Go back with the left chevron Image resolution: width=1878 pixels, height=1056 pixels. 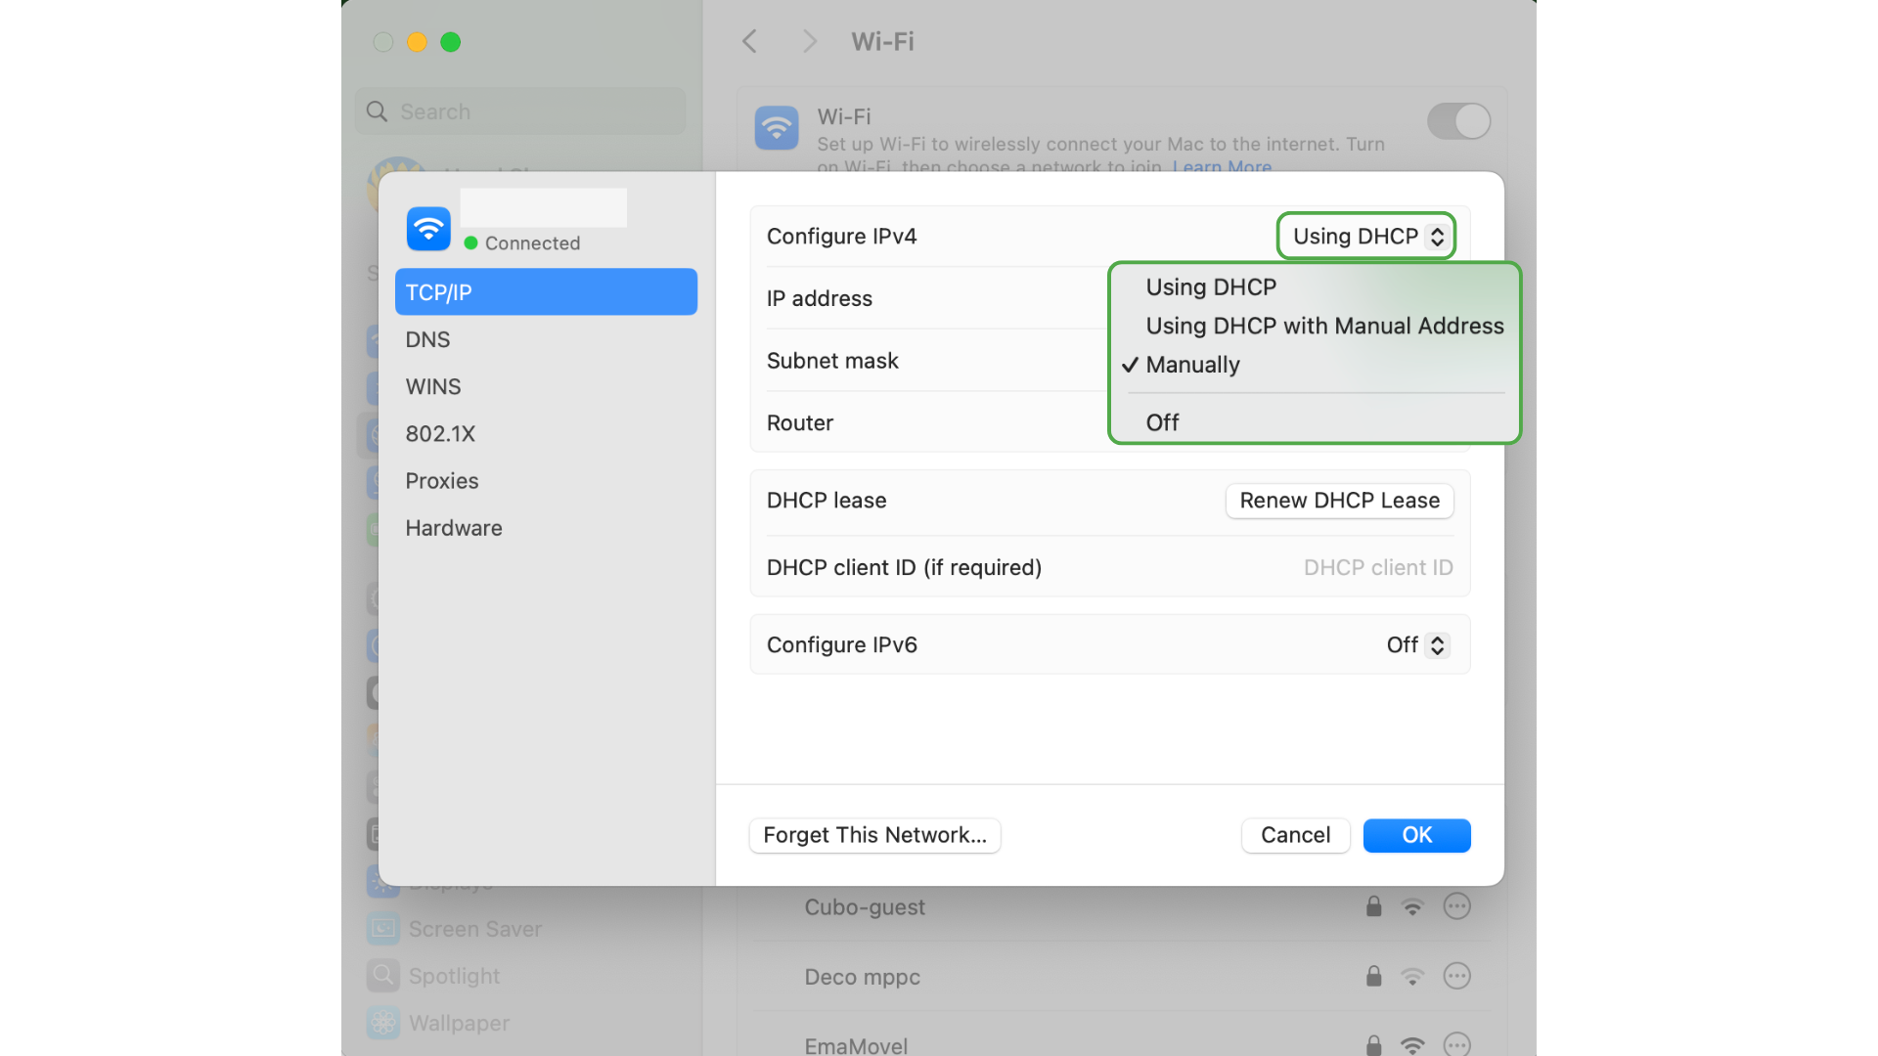(749, 41)
